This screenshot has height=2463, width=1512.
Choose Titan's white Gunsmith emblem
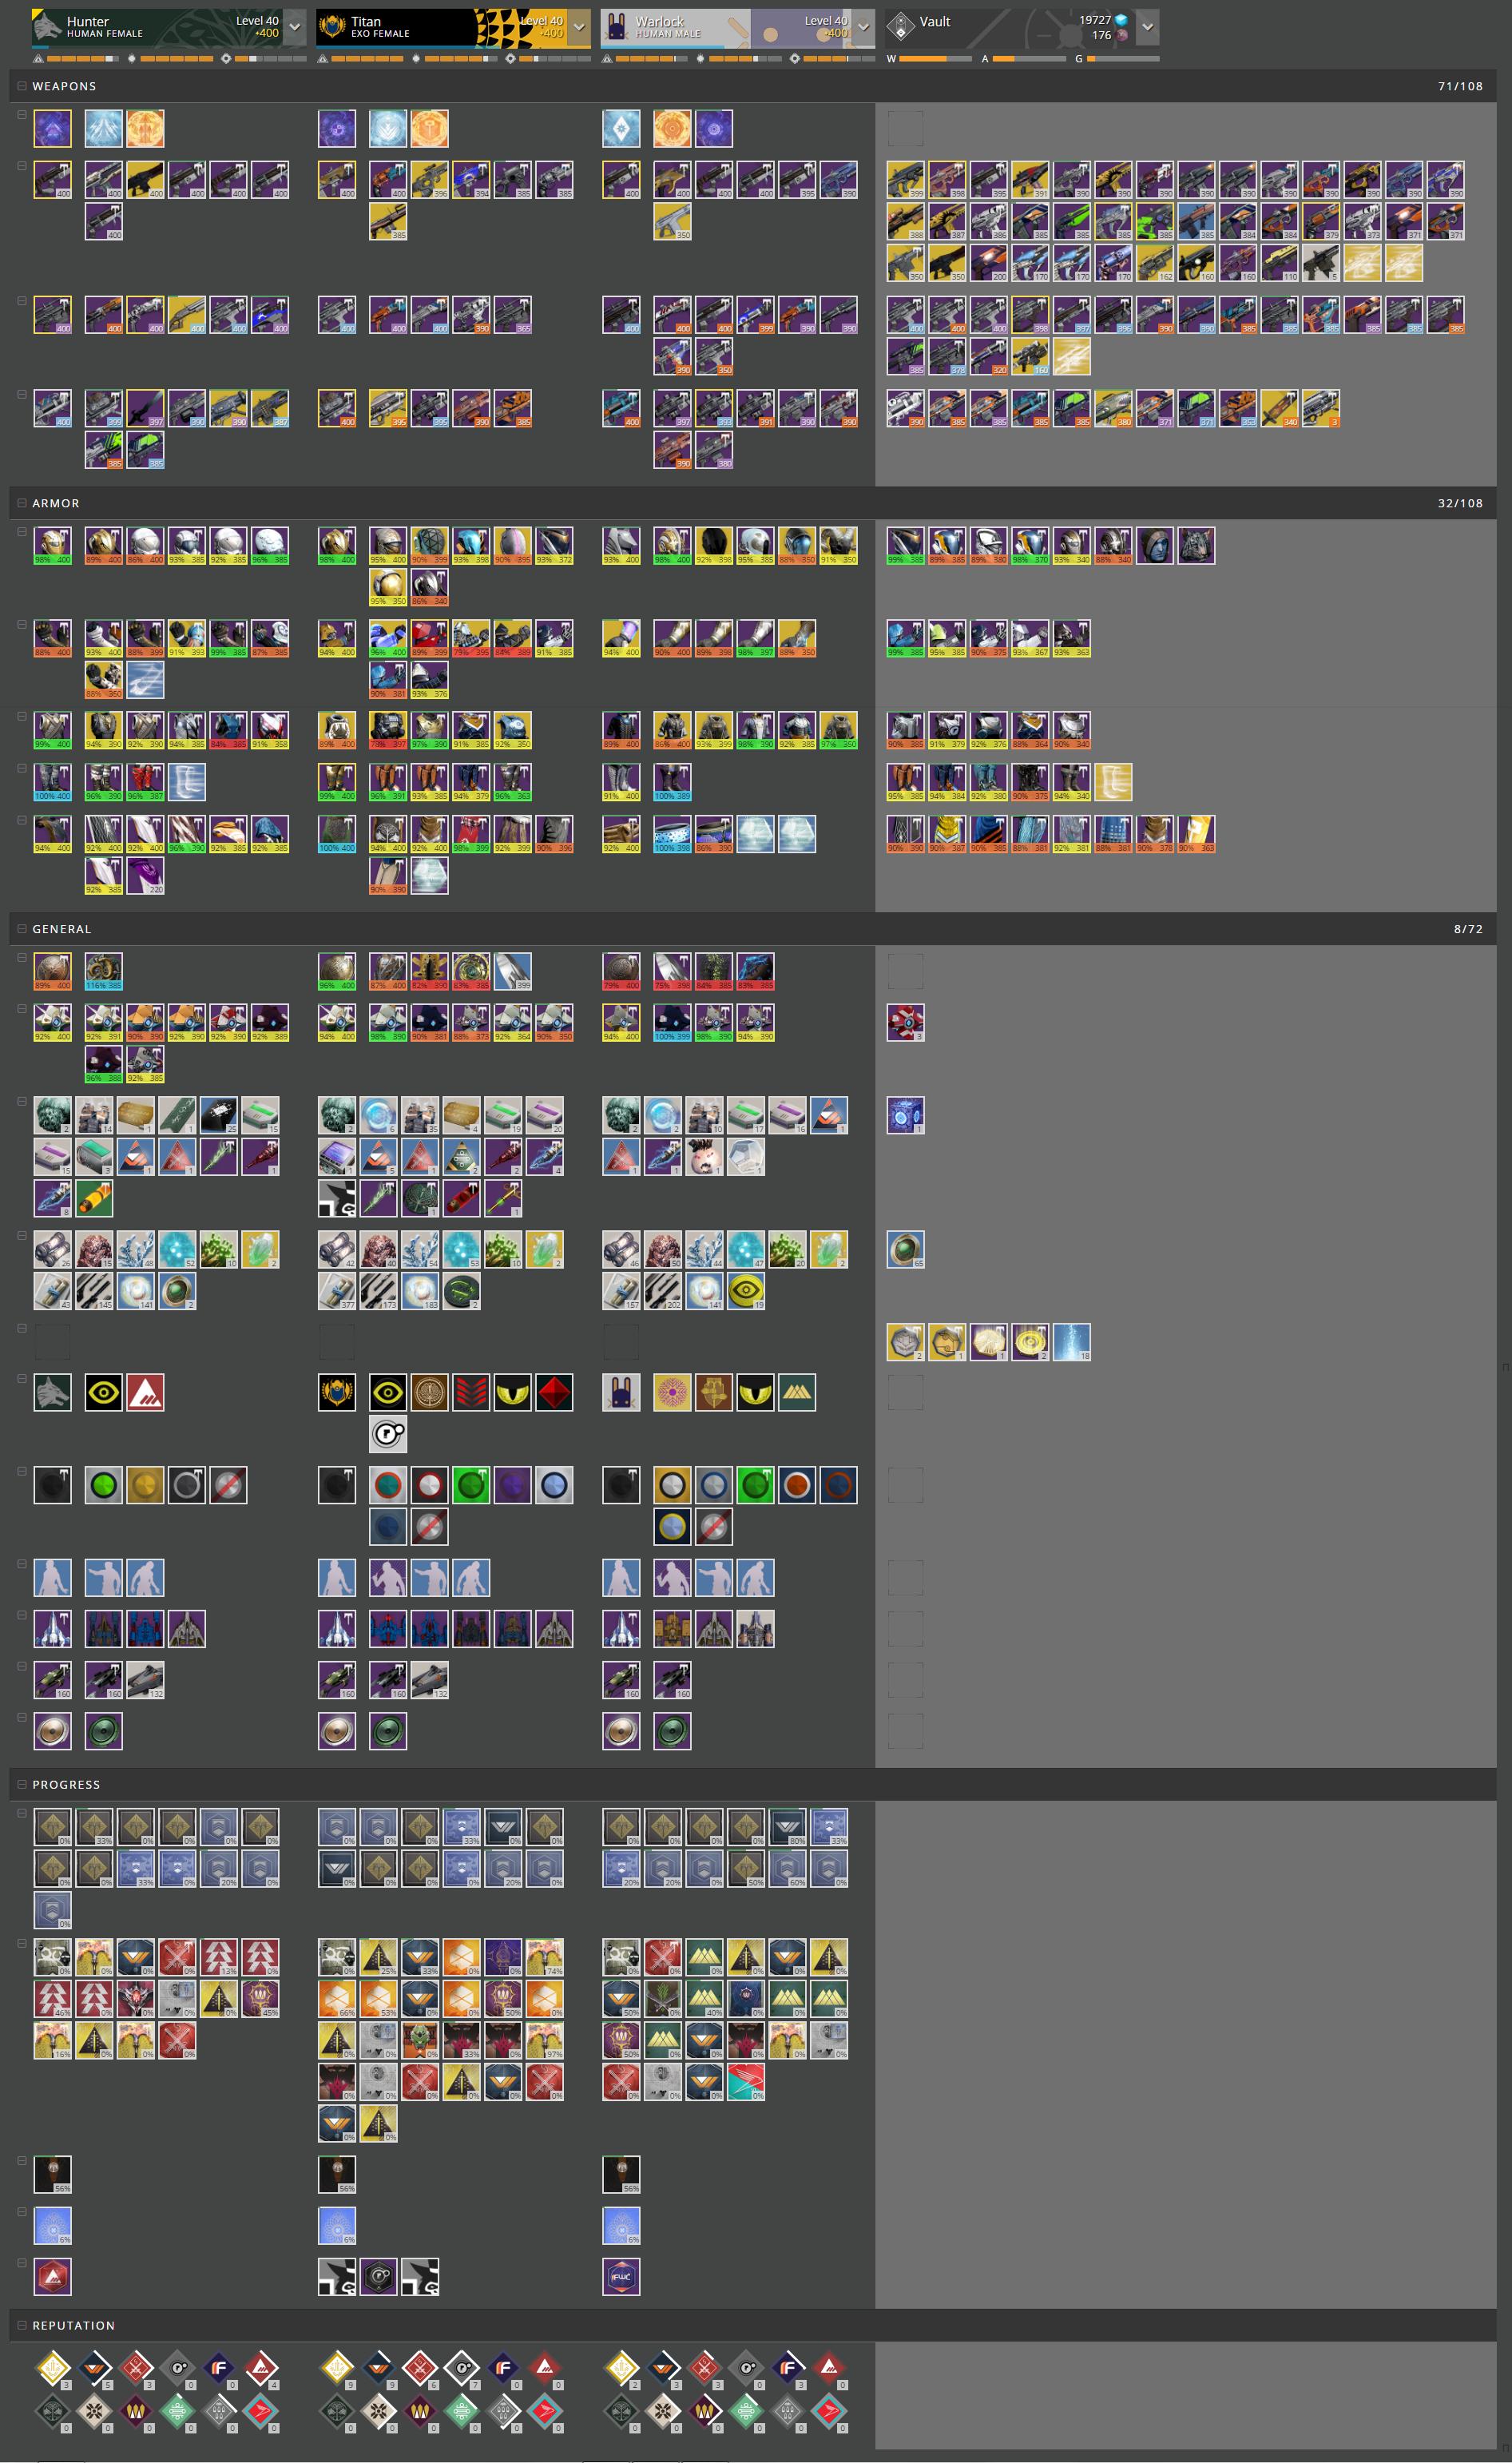click(x=388, y=1434)
